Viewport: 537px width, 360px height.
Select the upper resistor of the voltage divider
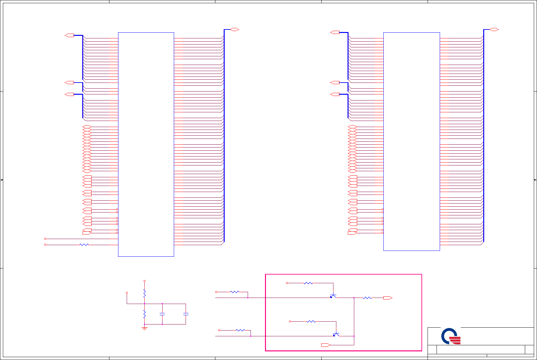144,293
